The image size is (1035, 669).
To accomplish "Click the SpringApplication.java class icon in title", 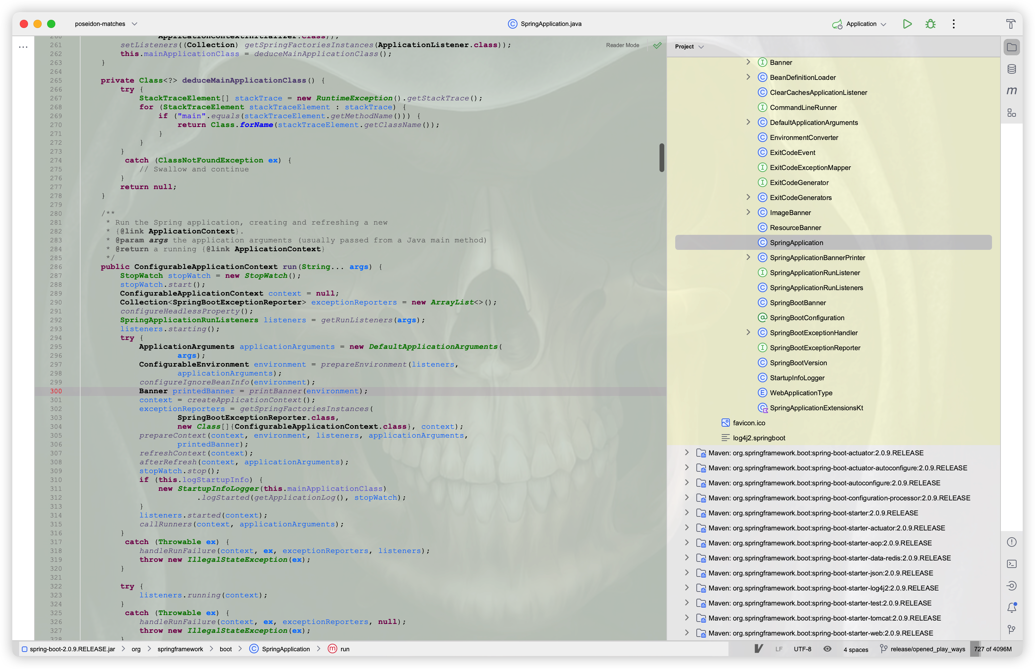I will [x=512, y=24].
